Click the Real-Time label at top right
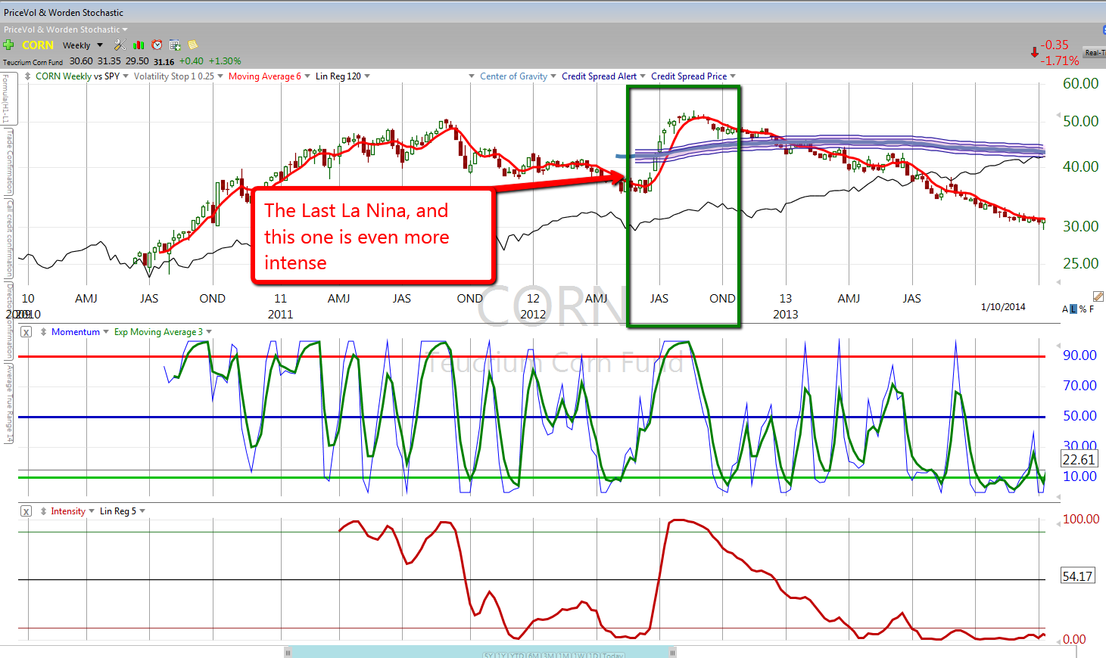The image size is (1106, 658). click(1095, 53)
